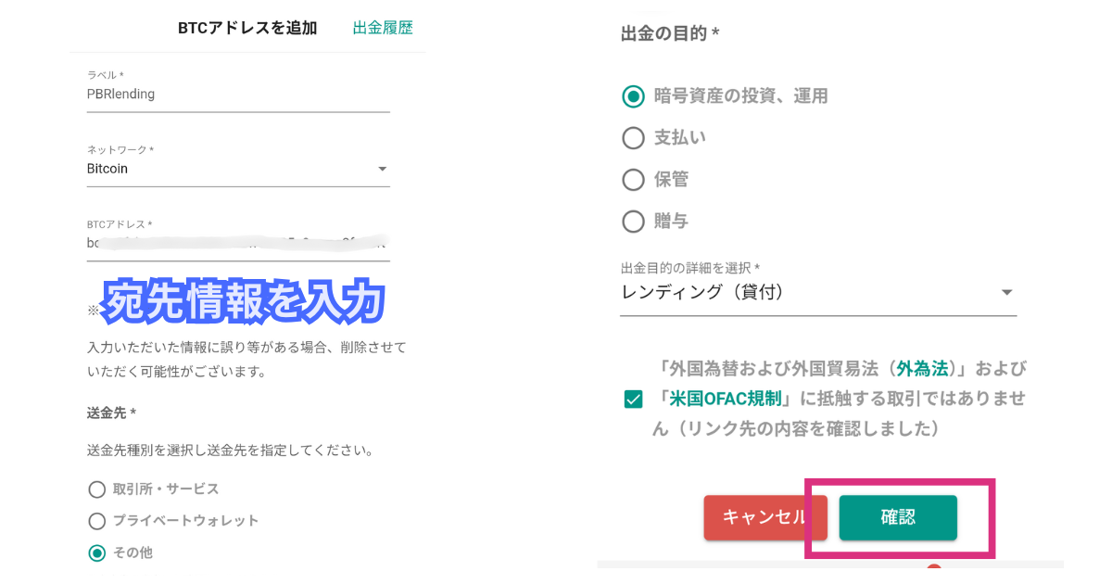1112x584 pixels.
Task: Choose the 贈与 radio option
Action: tap(633, 222)
